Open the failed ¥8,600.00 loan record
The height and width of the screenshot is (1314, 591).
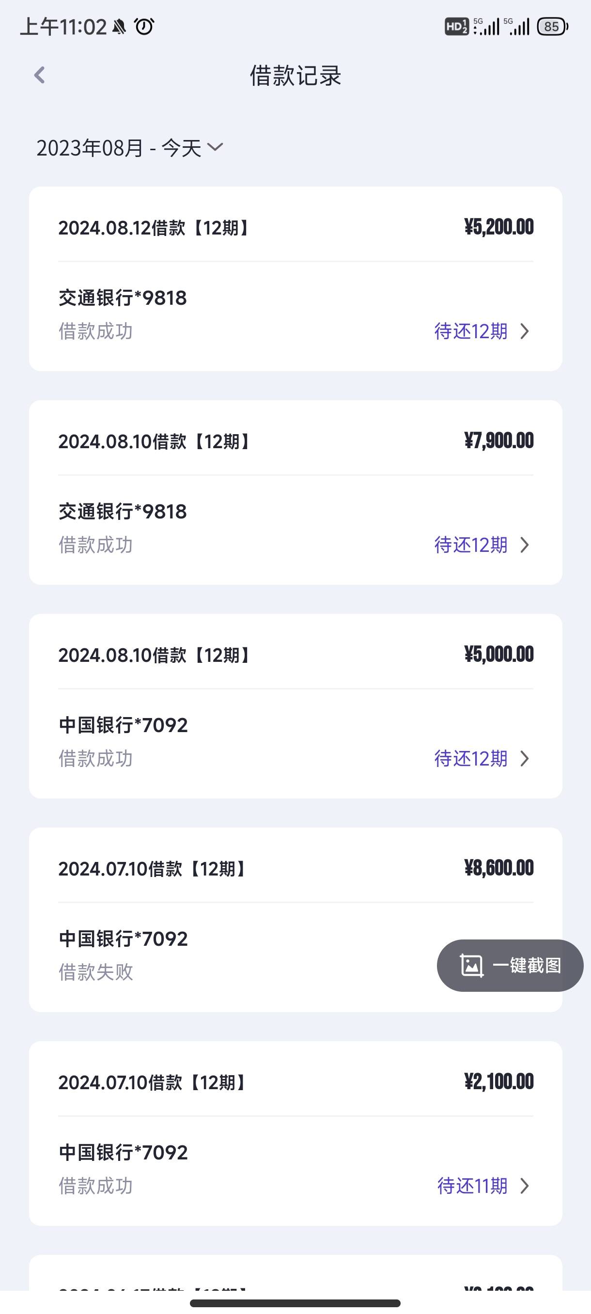[x=296, y=920]
